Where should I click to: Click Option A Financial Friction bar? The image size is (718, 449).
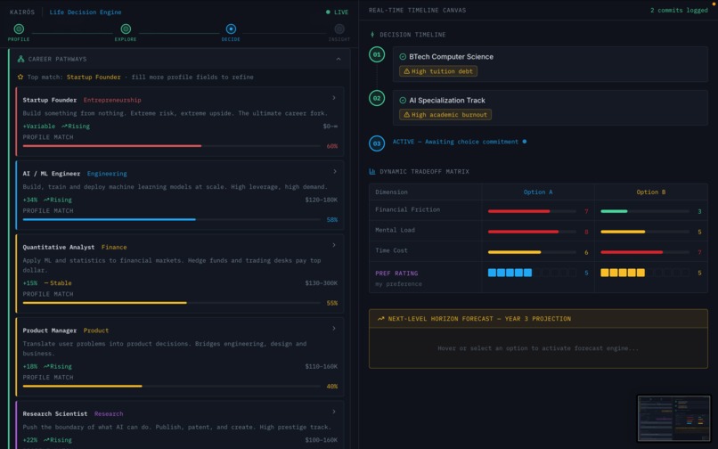[532, 211]
